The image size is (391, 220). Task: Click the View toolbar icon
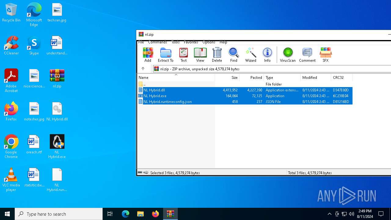coord(200,55)
